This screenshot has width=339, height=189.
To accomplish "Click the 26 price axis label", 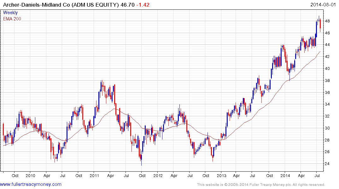I will (x=327, y=152).
